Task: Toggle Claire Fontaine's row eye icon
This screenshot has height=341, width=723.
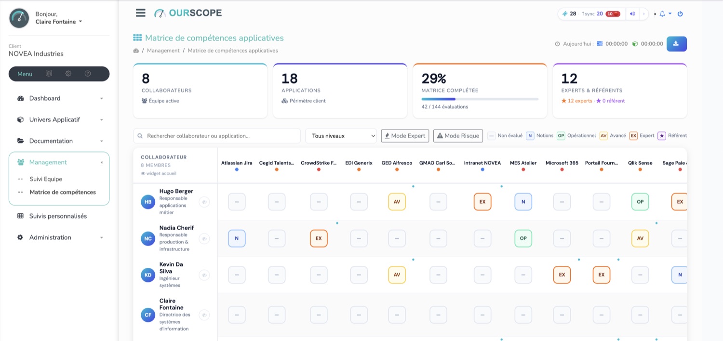Action: tap(204, 315)
